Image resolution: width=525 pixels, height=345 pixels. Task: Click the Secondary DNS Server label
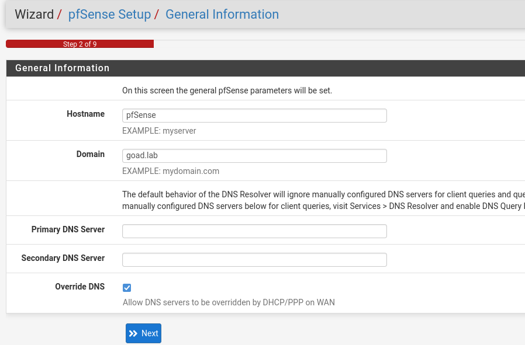[x=63, y=258]
